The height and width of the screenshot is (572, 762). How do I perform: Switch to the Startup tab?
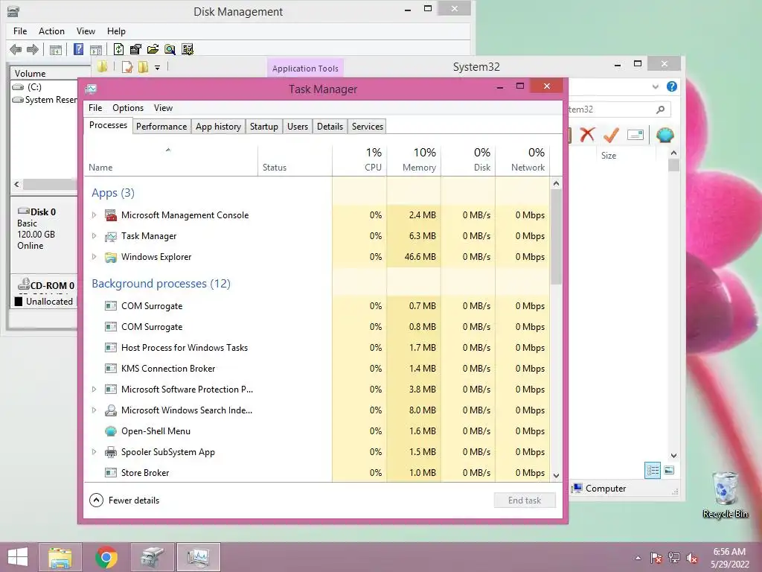tap(264, 127)
